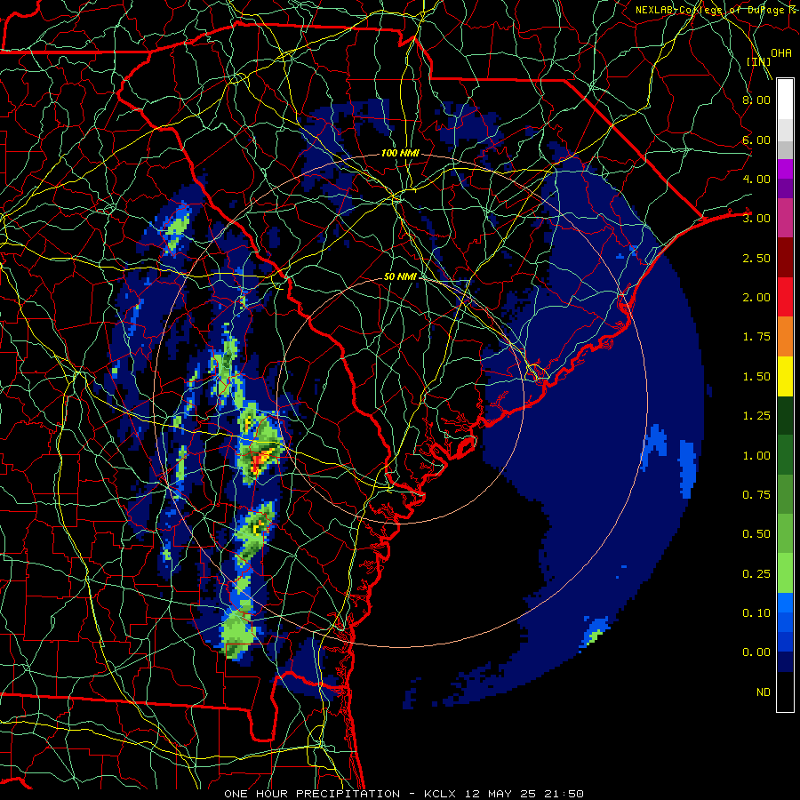Viewport: 800px width, 800px height.
Task: Click the 4.00 legend value
Action: click(756, 179)
